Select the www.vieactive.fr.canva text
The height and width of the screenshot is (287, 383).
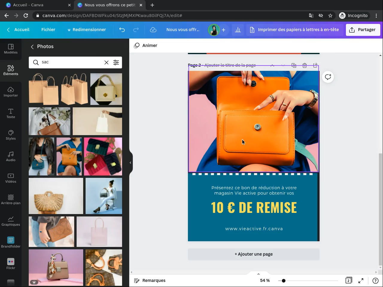click(x=254, y=229)
